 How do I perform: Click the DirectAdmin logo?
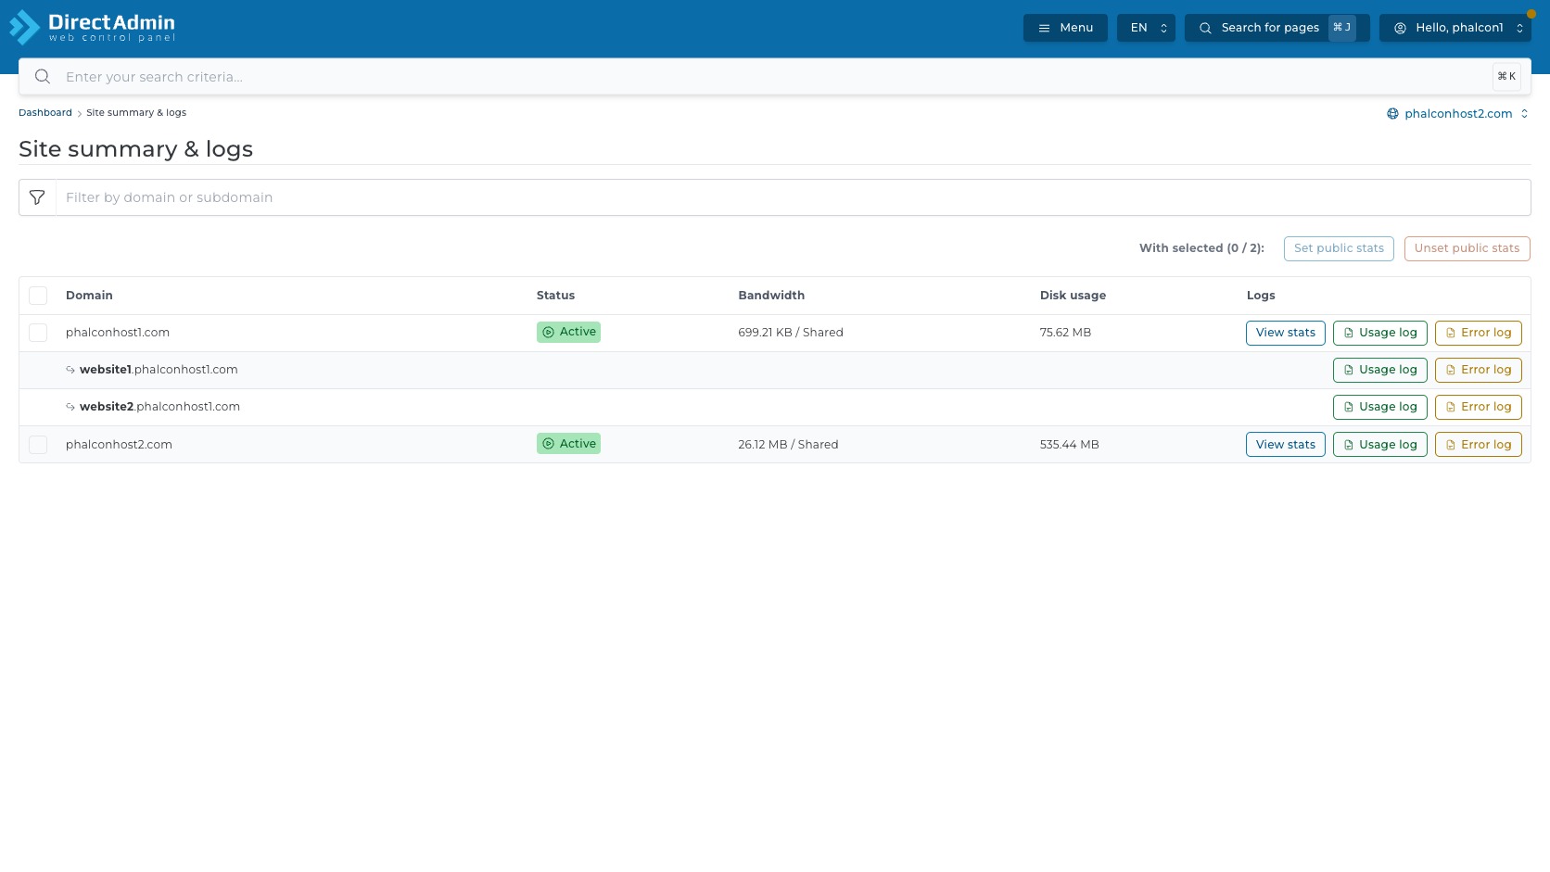pyautogui.click(x=92, y=27)
